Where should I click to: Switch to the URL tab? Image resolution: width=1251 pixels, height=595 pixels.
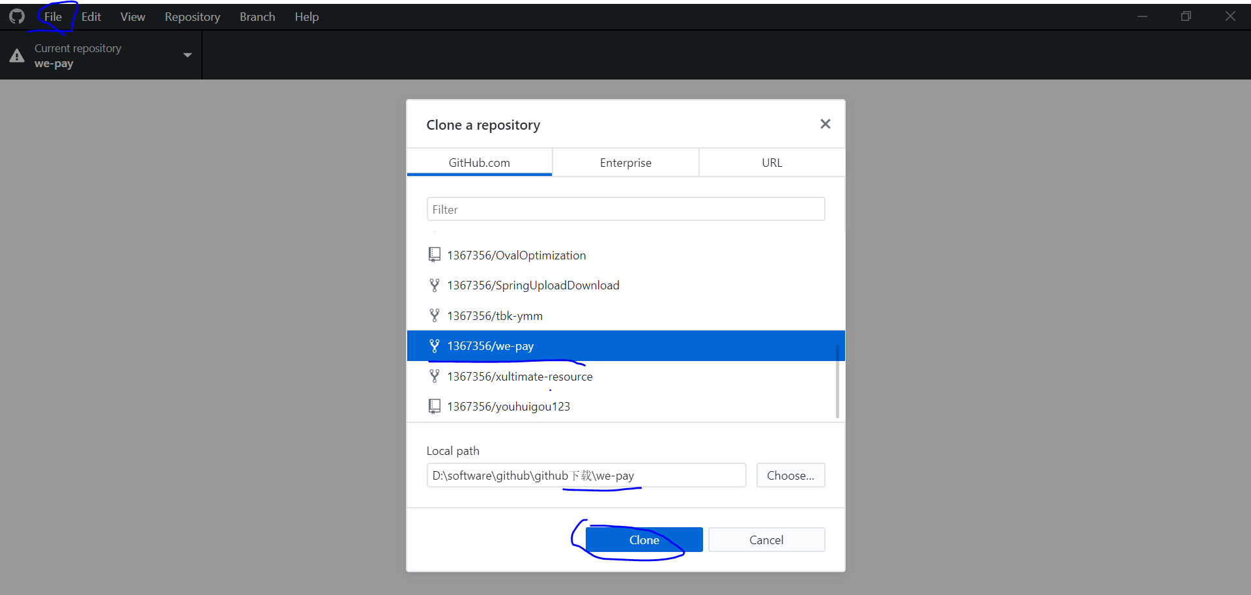tap(772, 162)
